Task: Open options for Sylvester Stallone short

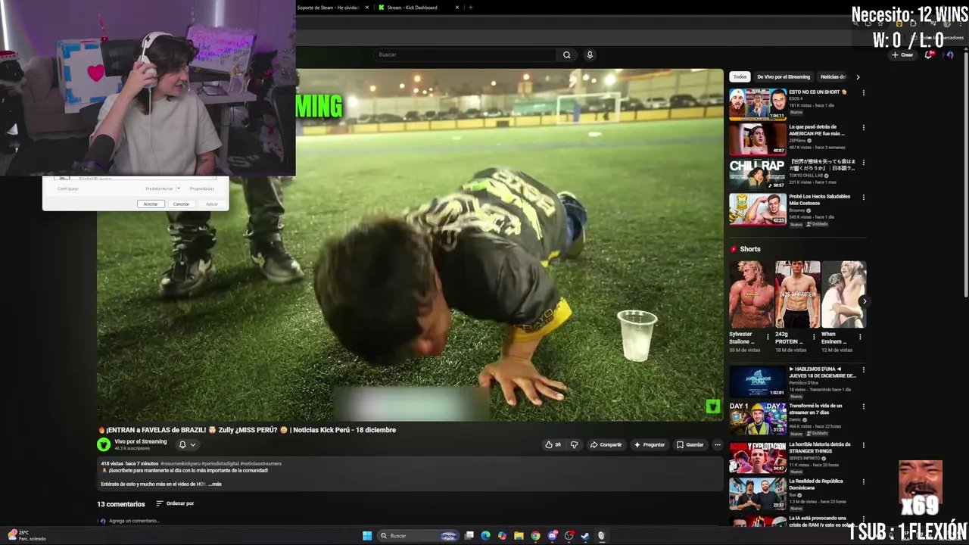Action: coord(768,337)
